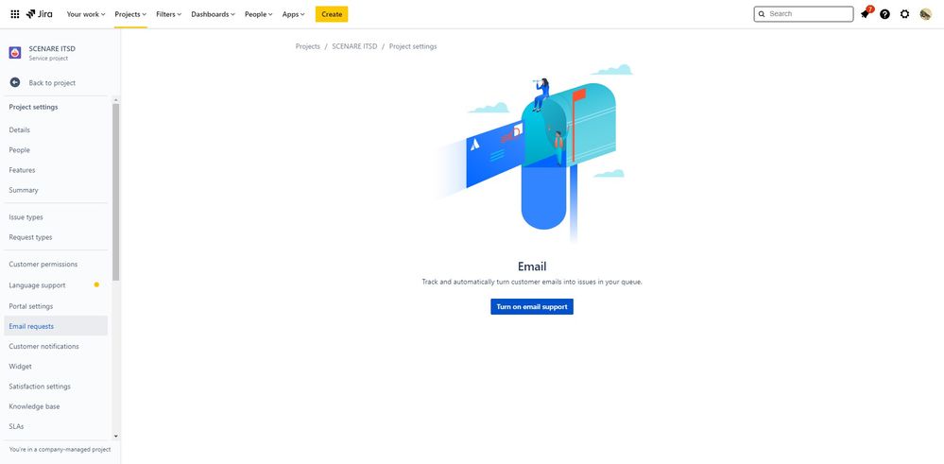Open the settings gear icon
The image size is (944, 464).
tap(905, 14)
